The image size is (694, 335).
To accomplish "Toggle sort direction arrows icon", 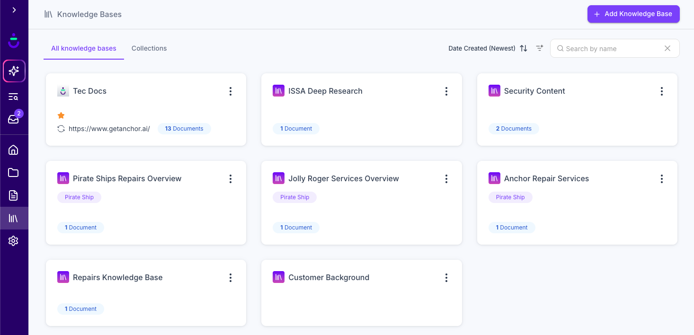I will click(524, 48).
